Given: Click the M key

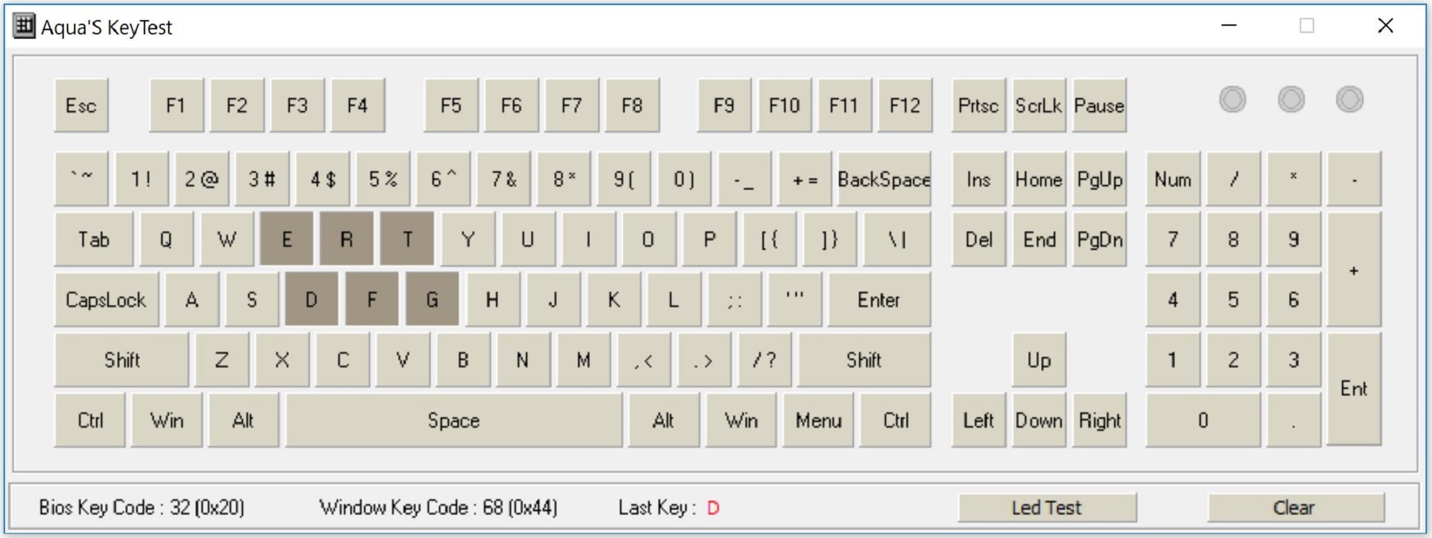Looking at the screenshot, I should coord(583,359).
